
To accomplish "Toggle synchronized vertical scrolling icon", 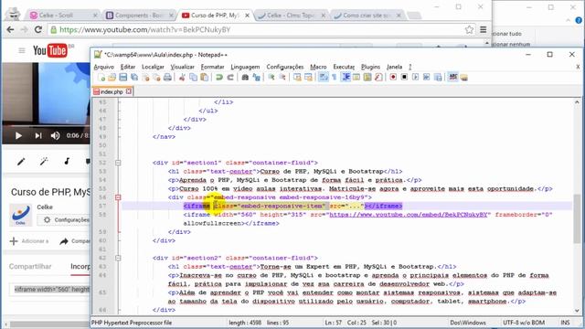I will pyautogui.click(x=297, y=77).
